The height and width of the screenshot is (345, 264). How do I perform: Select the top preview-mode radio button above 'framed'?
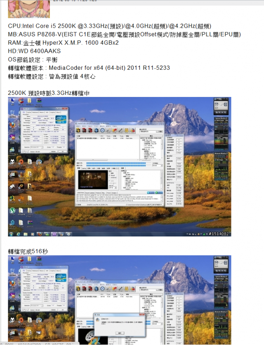(110, 173)
